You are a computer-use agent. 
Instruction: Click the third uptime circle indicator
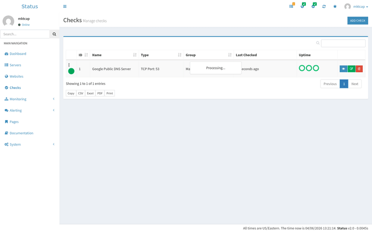pyautogui.click(x=316, y=68)
